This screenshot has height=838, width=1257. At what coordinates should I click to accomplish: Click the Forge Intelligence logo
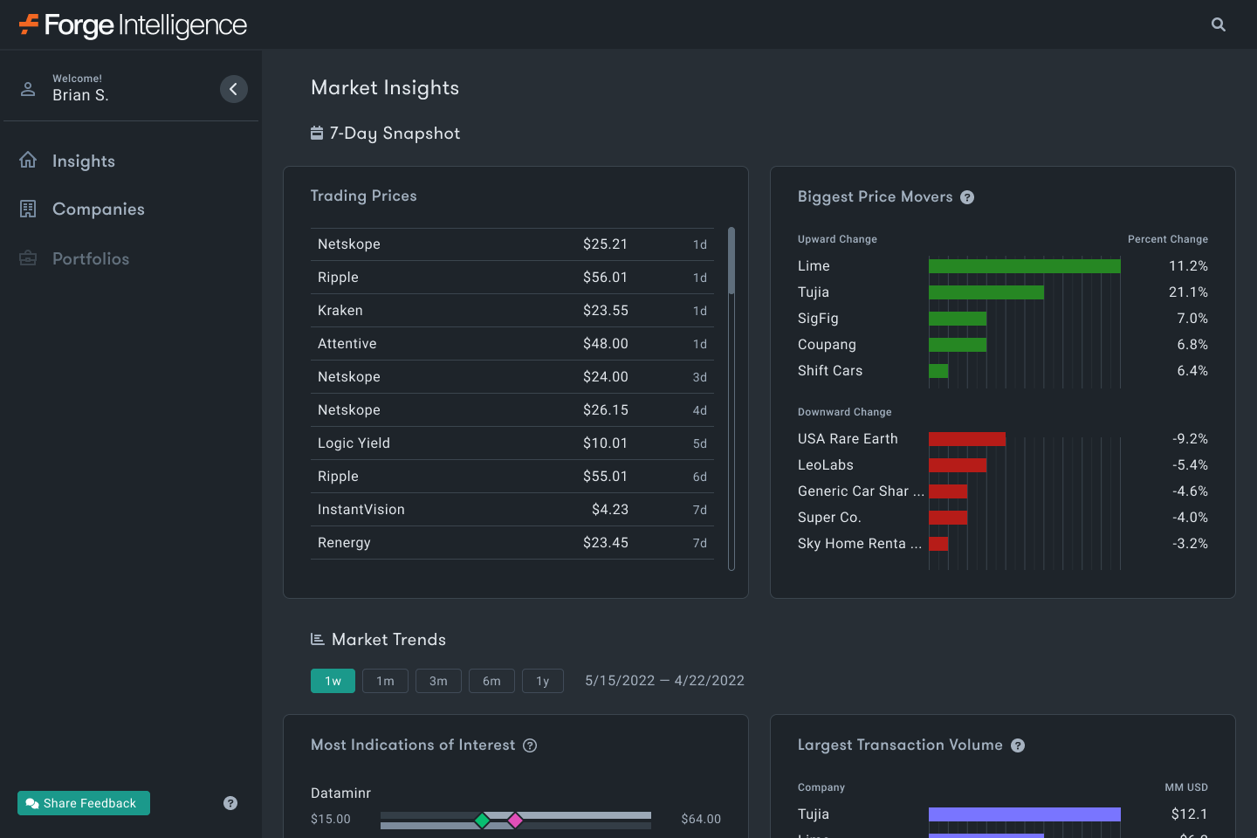point(131,24)
